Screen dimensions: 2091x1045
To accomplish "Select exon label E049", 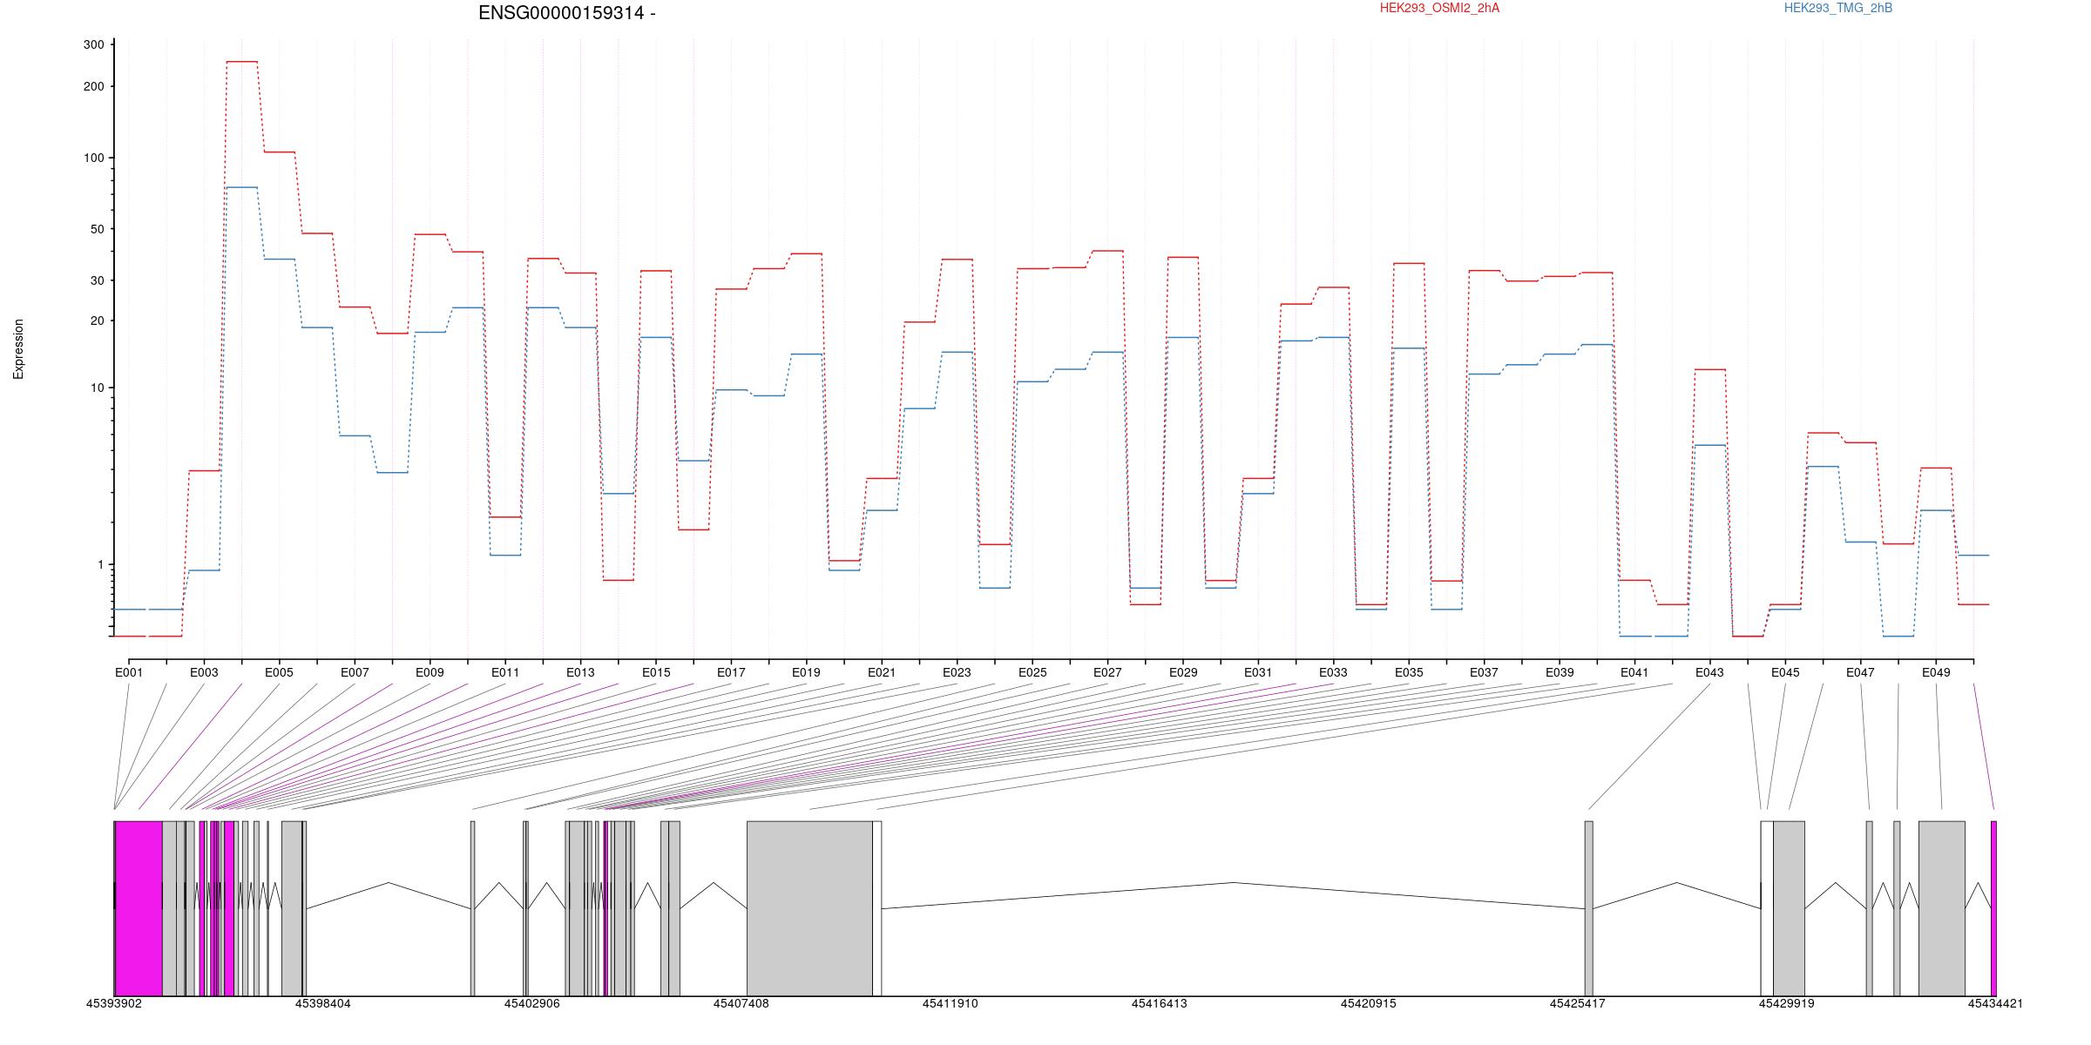I will pos(1936,672).
